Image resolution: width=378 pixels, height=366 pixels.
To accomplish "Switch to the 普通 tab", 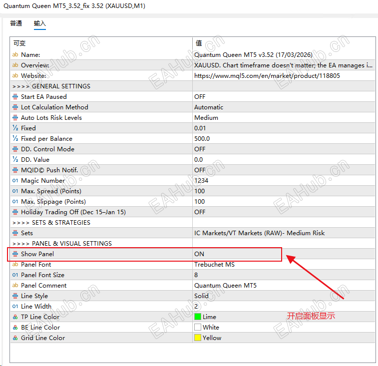I will pyautogui.click(x=16, y=23).
